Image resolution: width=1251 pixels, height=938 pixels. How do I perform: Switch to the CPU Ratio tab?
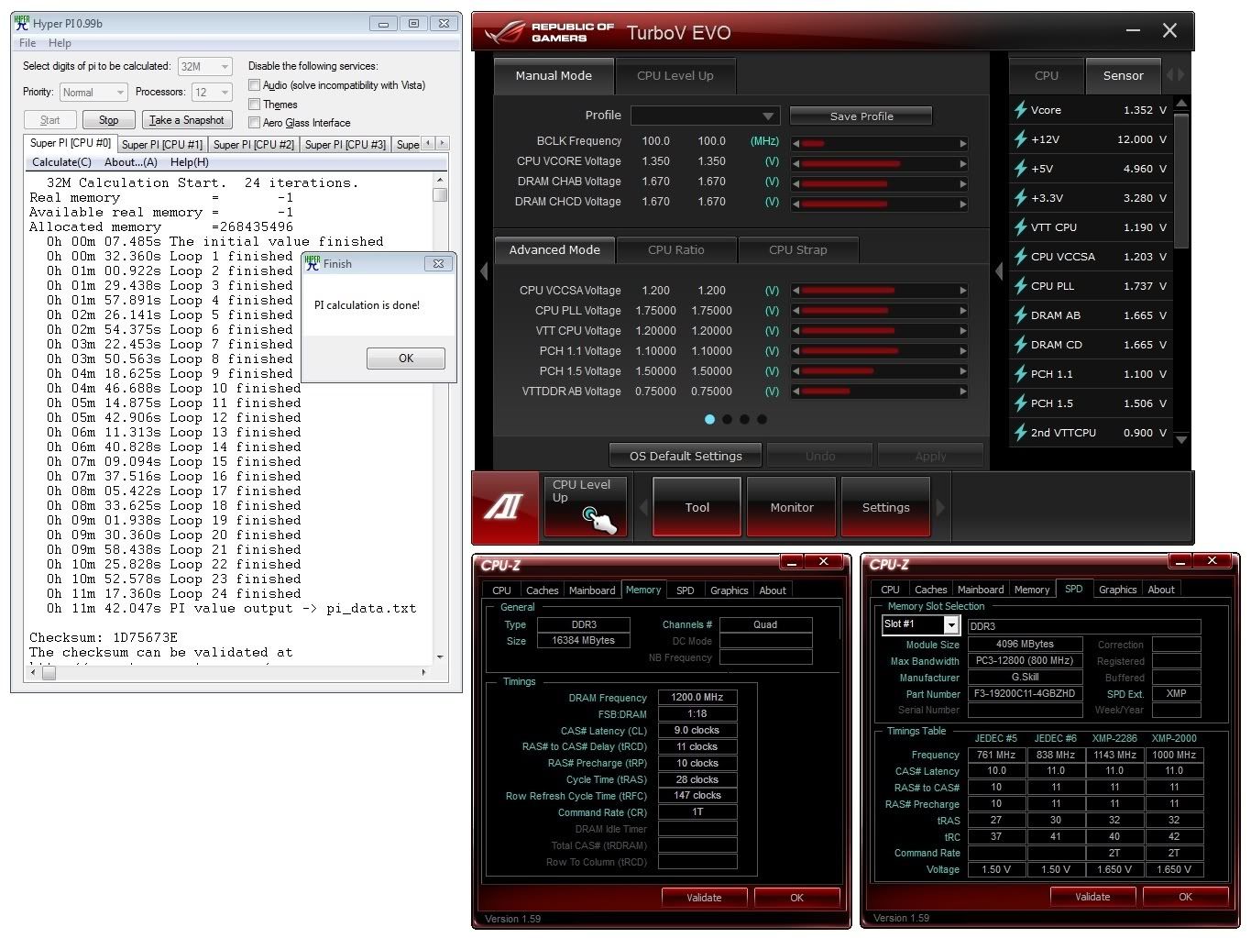[675, 249]
